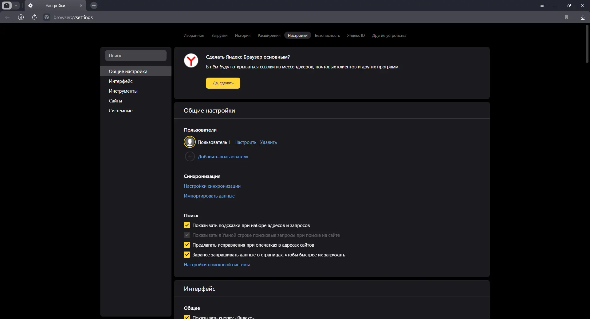The height and width of the screenshot is (319, 590).
Task: Open Сайты section in the sidebar
Action: point(136,101)
